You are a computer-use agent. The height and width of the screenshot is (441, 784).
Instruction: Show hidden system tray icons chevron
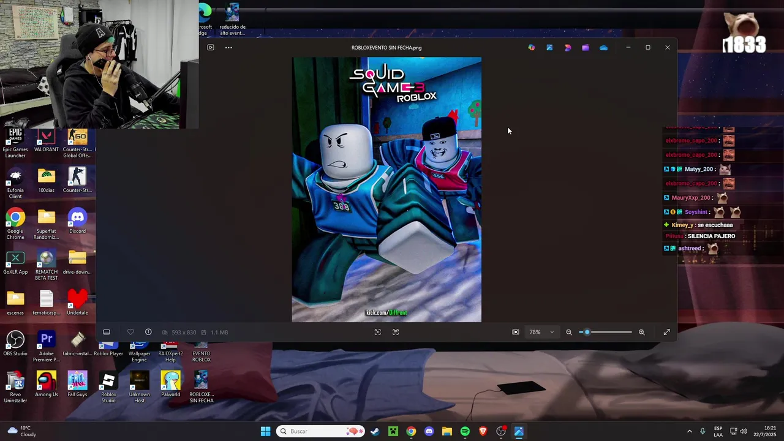coord(689,431)
